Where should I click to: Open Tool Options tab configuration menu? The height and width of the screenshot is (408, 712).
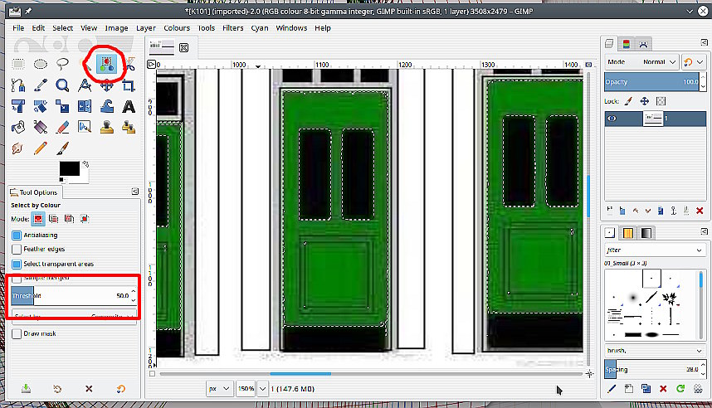point(135,192)
